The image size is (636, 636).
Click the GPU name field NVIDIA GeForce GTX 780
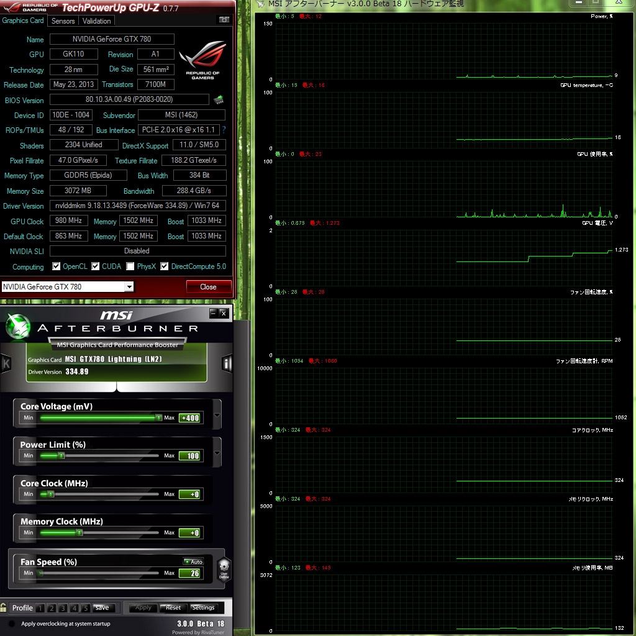tap(112, 39)
